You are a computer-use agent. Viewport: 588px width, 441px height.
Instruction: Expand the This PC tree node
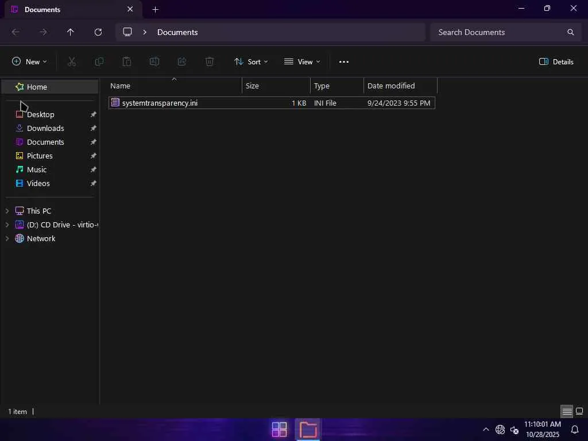pos(7,211)
